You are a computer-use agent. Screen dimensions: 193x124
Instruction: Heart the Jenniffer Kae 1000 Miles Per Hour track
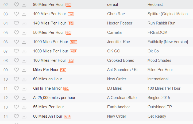(x=16, y=42)
